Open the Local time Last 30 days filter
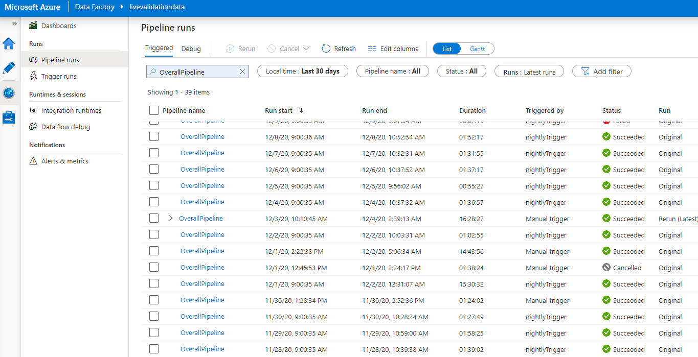 point(302,72)
